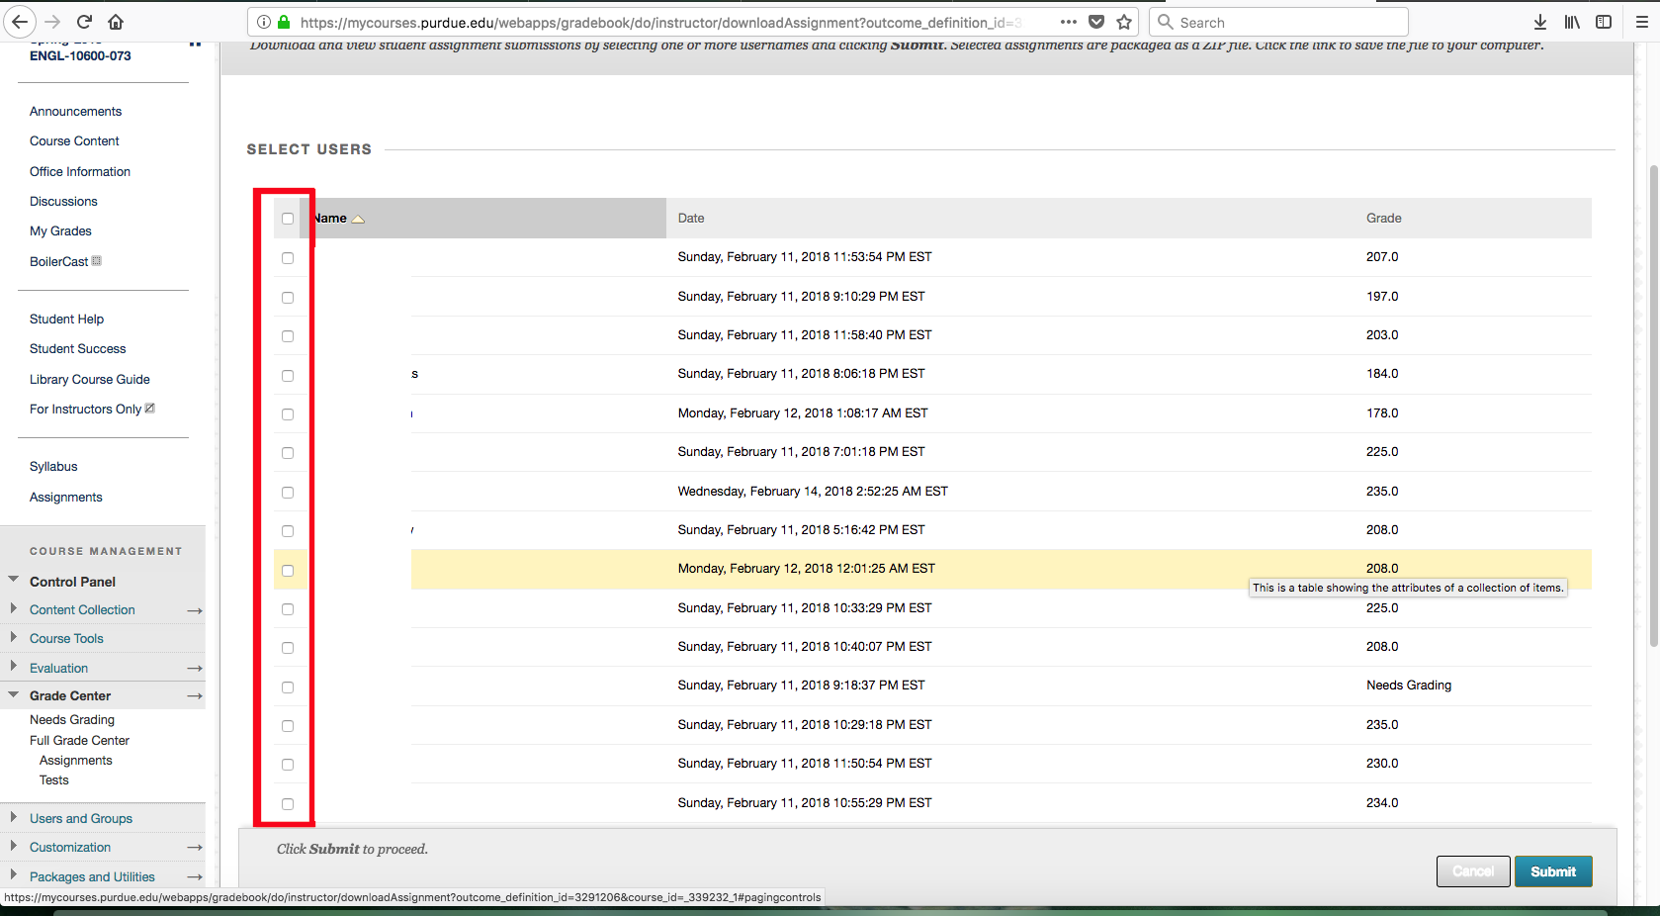This screenshot has height=916, width=1660.
Task: Check the select-all checkbox in table header
Action: 288,219
